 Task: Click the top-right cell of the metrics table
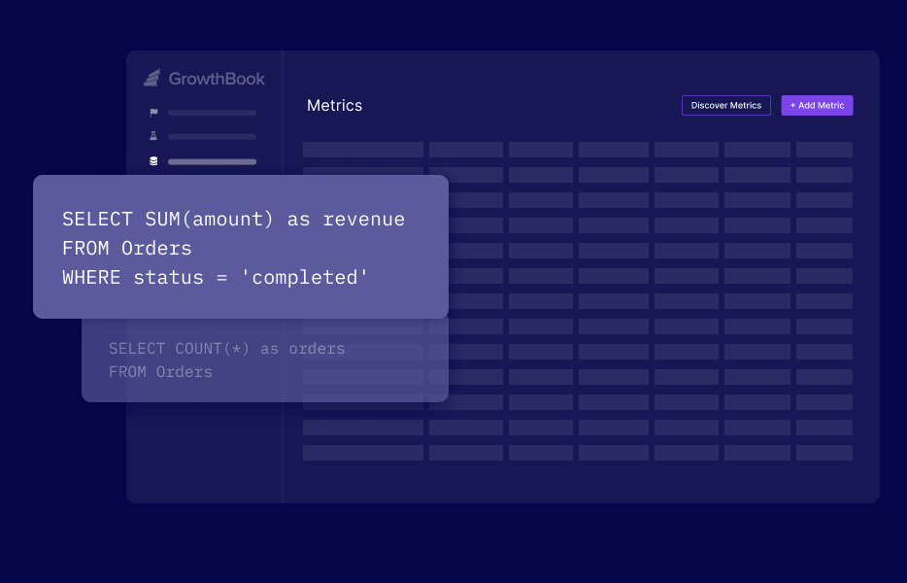coord(823,149)
